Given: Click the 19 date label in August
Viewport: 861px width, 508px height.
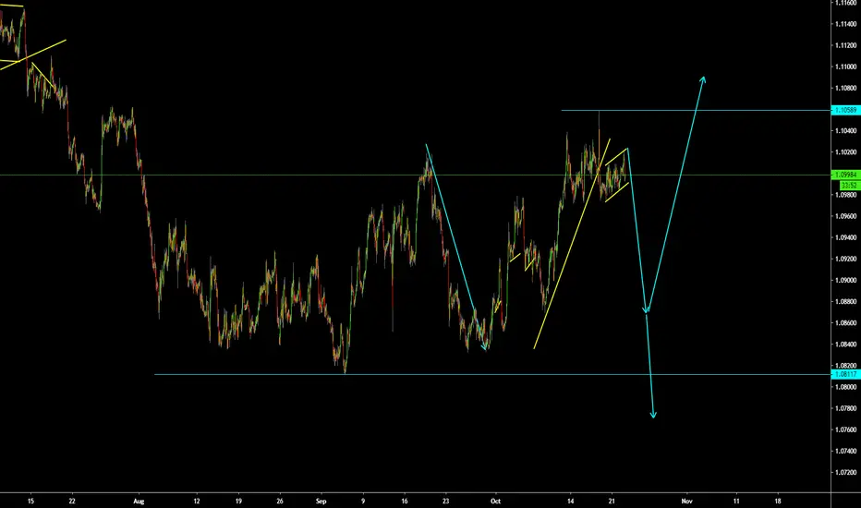Looking at the screenshot, I should (238, 501).
